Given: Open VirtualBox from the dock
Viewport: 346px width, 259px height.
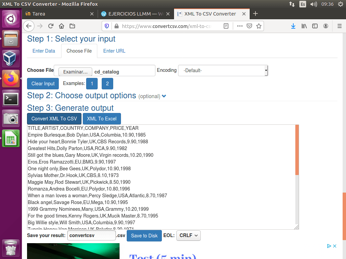Looking at the screenshot, I should point(11,59).
